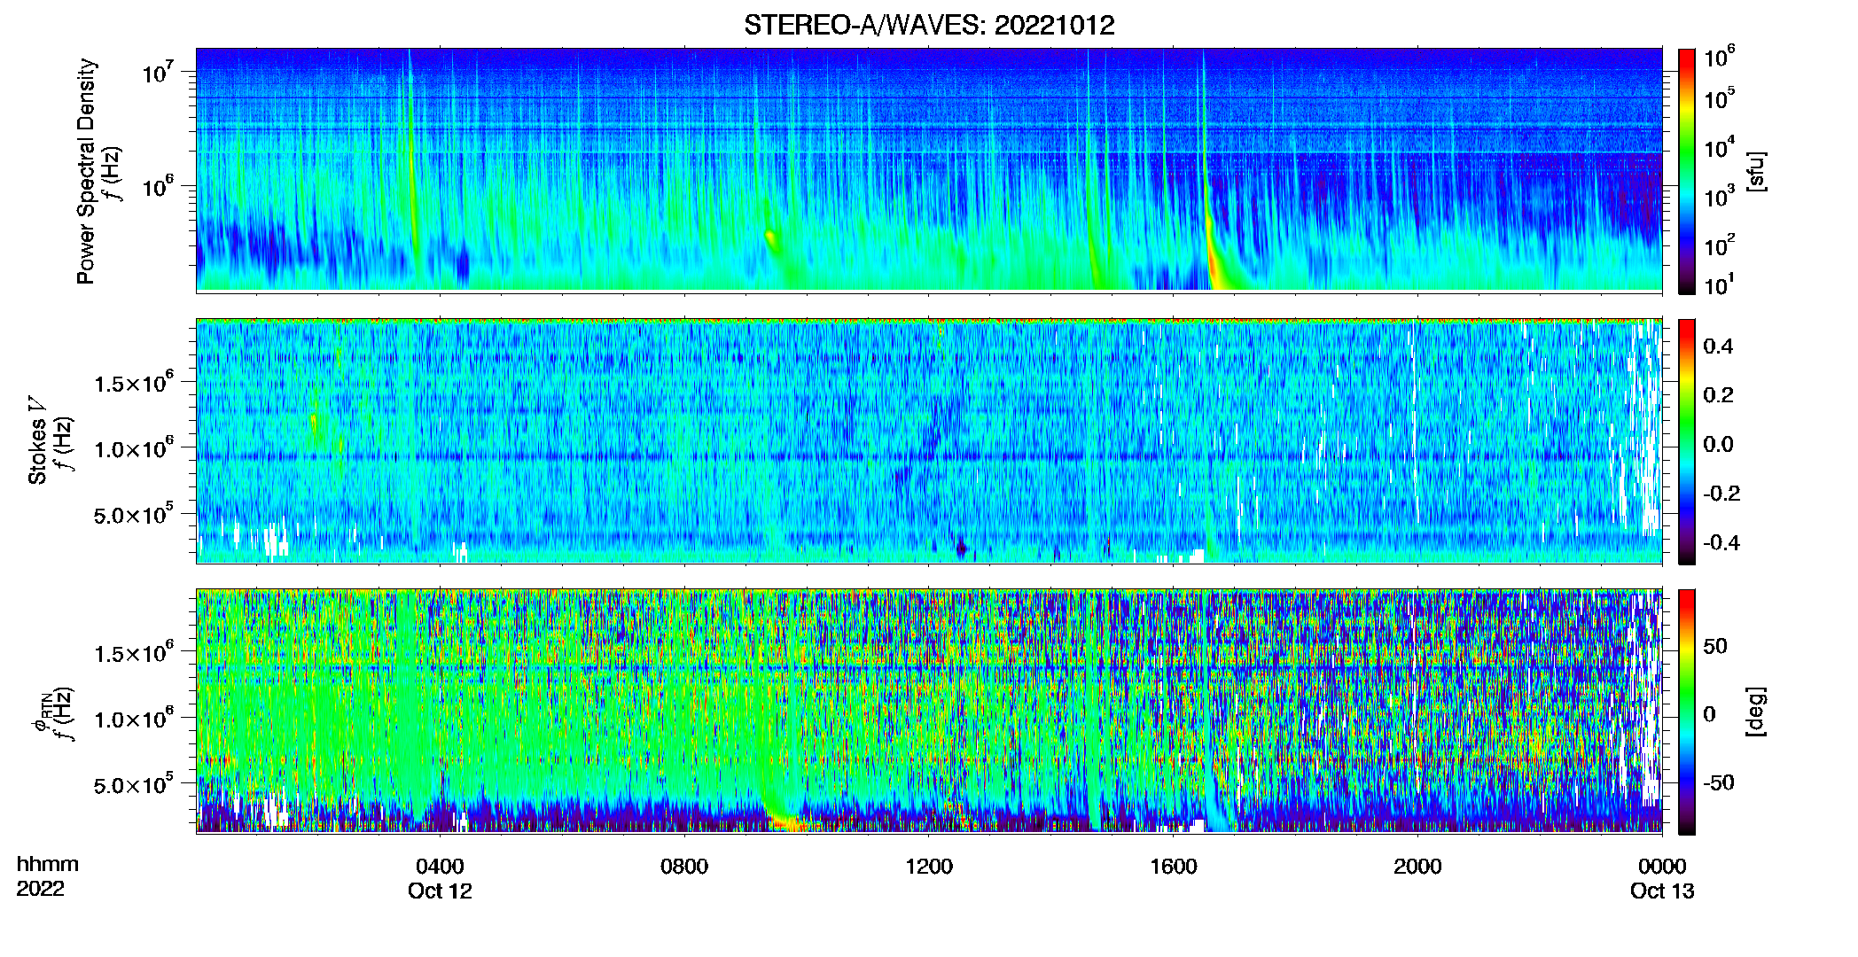Select the 1200 time tick label

(x=929, y=866)
